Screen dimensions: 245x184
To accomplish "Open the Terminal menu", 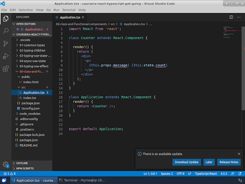I will (x=69, y=10).
